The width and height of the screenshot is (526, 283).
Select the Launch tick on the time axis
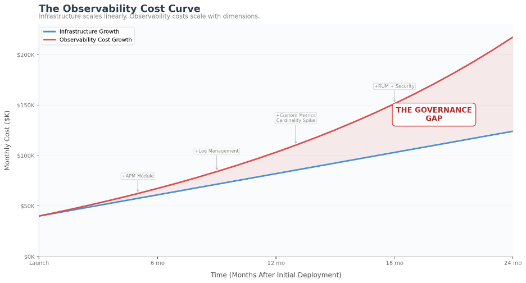click(x=39, y=263)
